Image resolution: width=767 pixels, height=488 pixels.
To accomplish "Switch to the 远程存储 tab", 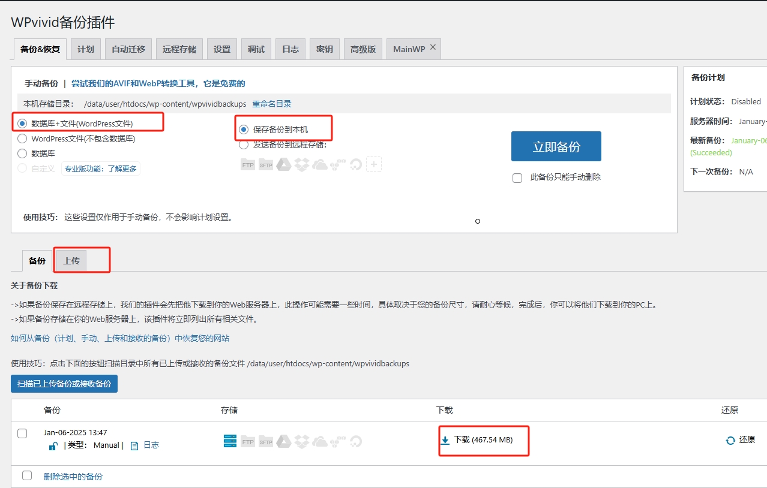I will pyautogui.click(x=179, y=49).
